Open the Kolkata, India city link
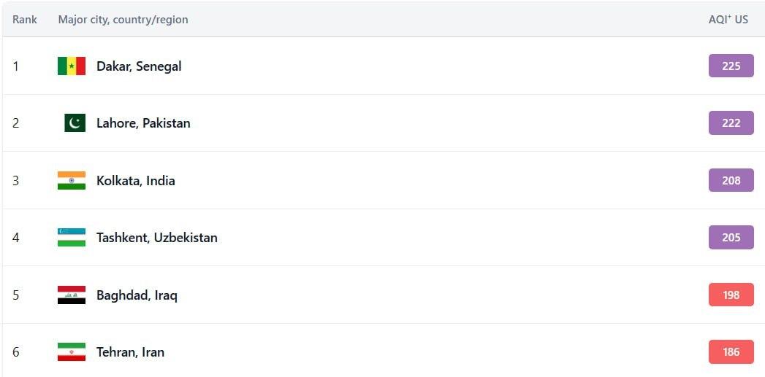The width and height of the screenshot is (765, 377). point(136,181)
